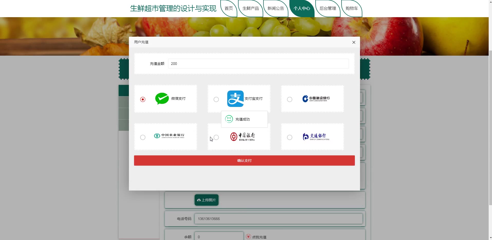Click the smiley icon in success toast
Image resolution: width=492 pixels, height=240 pixels.
click(x=229, y=119)
